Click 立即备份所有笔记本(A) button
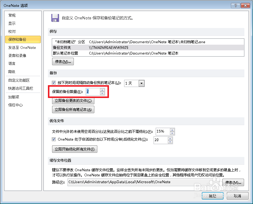This screenshot has width=253, height=204. coord(73,110)
